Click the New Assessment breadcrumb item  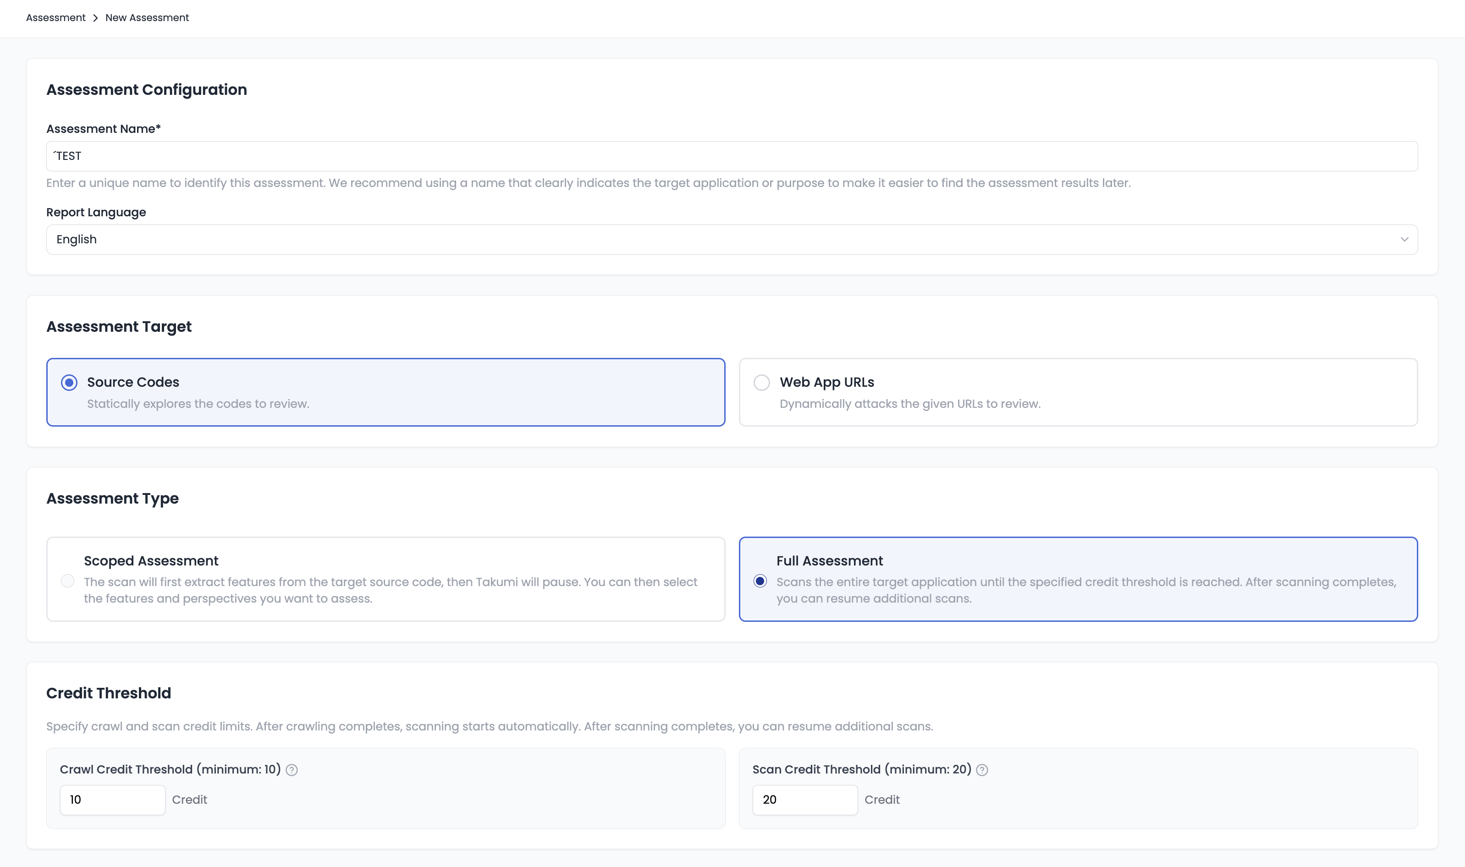coord(147,17)
